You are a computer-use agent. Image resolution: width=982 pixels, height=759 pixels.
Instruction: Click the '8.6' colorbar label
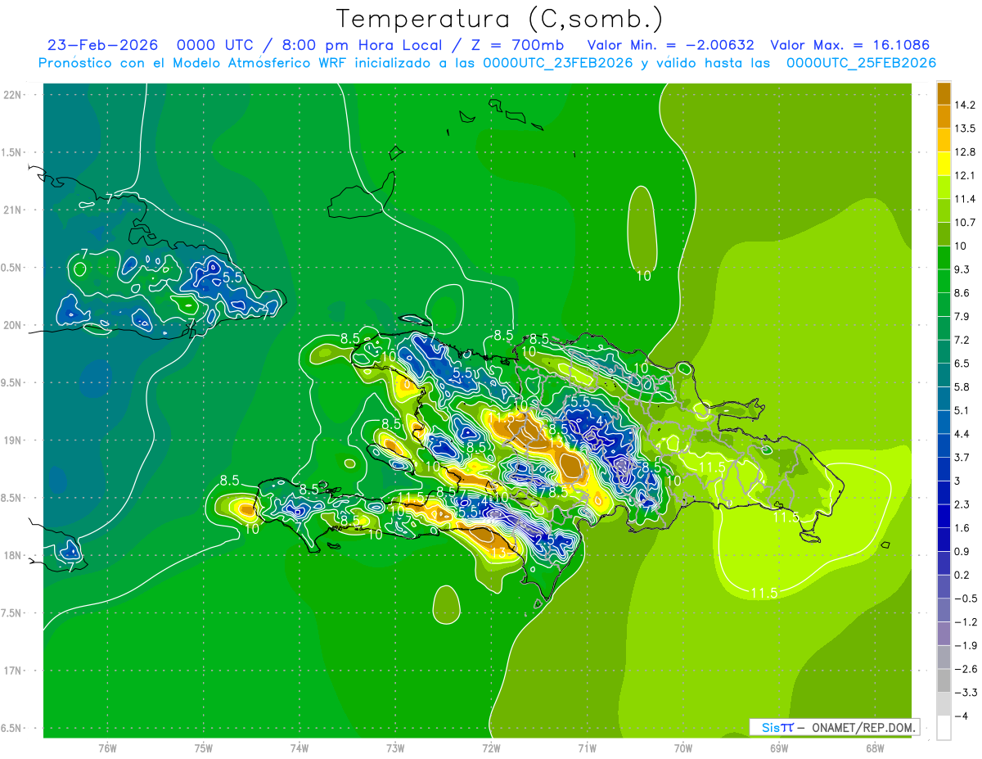tap(962, 293)
